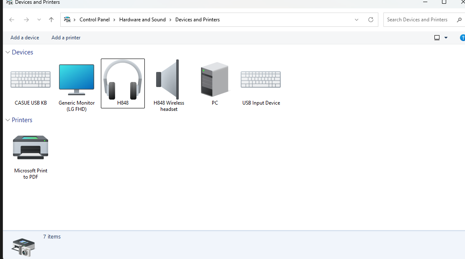Image resolution: width=465 pixels, height=259 pixels.
Task: Open address bar history dropdown
Action: click(x=357, y=20)
